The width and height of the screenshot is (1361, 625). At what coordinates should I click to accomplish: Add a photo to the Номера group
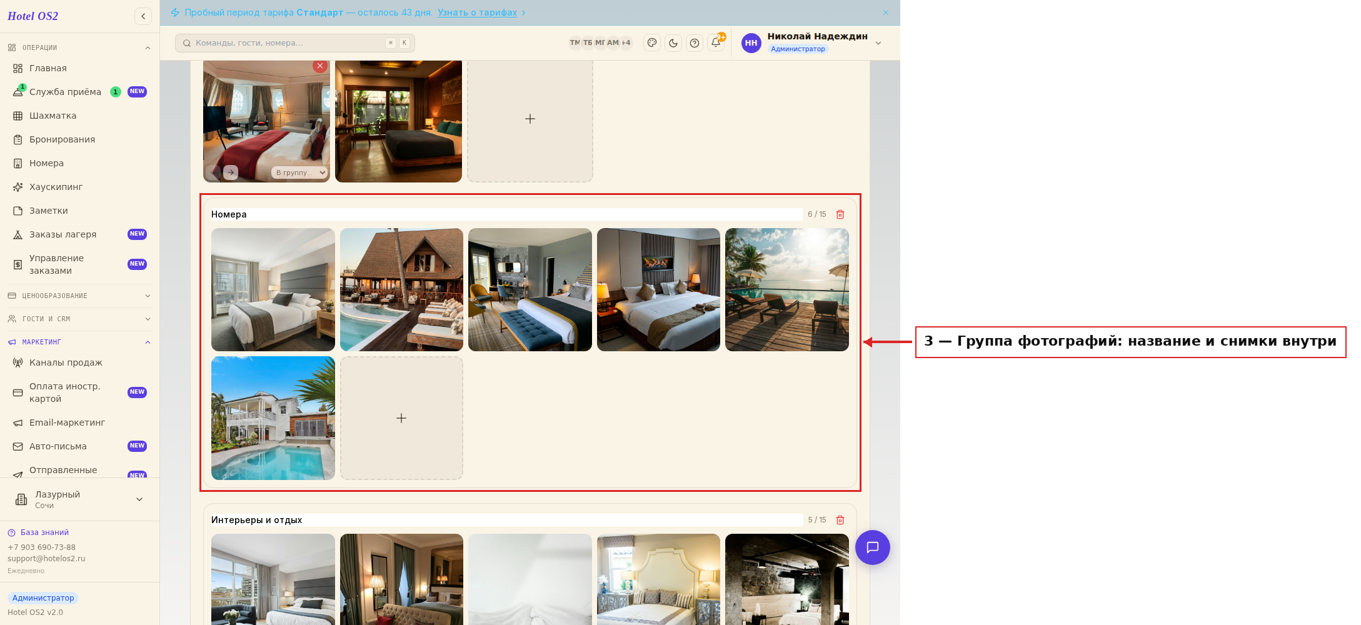pyautogui.click(x=401, y=418)
